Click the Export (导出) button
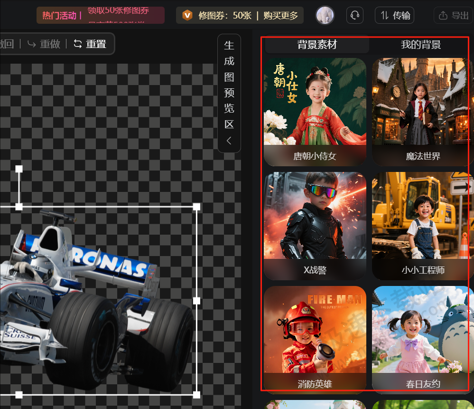The height and width of the screenshot is (409, 474). [x=454, y=16]
